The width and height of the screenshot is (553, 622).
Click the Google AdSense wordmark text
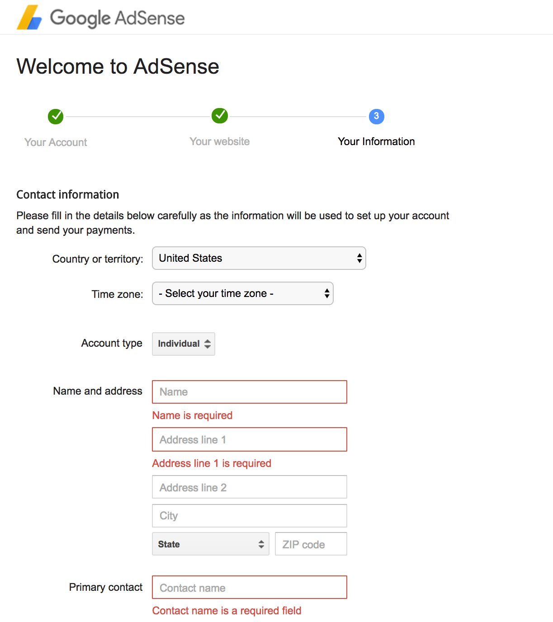tap(117, 18)
